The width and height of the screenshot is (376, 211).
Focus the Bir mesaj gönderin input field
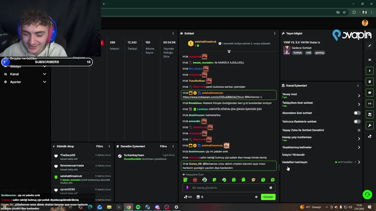pos(229,188)
